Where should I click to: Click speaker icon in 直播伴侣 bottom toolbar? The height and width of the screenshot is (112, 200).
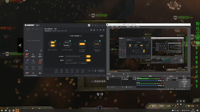[82, 70]
